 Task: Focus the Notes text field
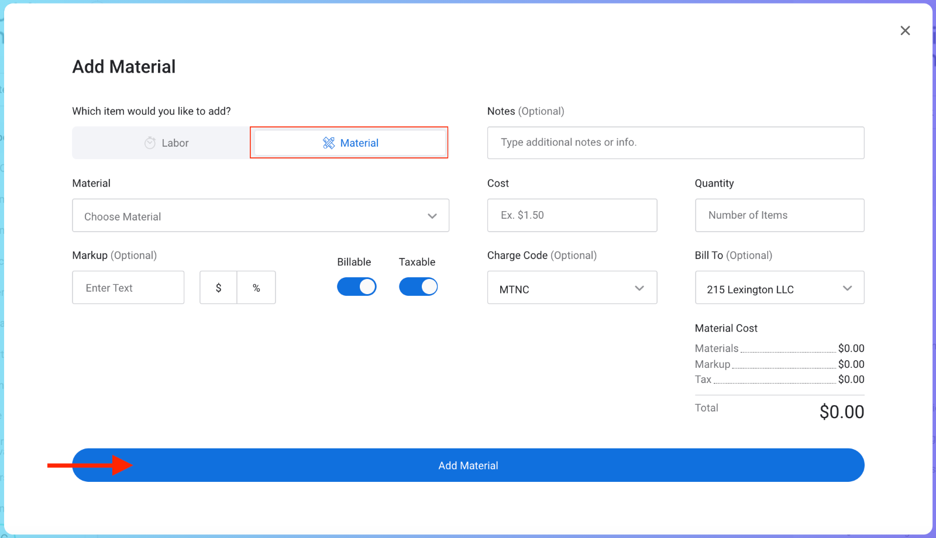tap(675, 143)
